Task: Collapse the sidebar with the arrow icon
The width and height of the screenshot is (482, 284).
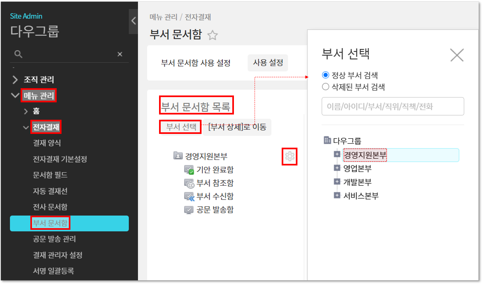Action: point(133,20)
